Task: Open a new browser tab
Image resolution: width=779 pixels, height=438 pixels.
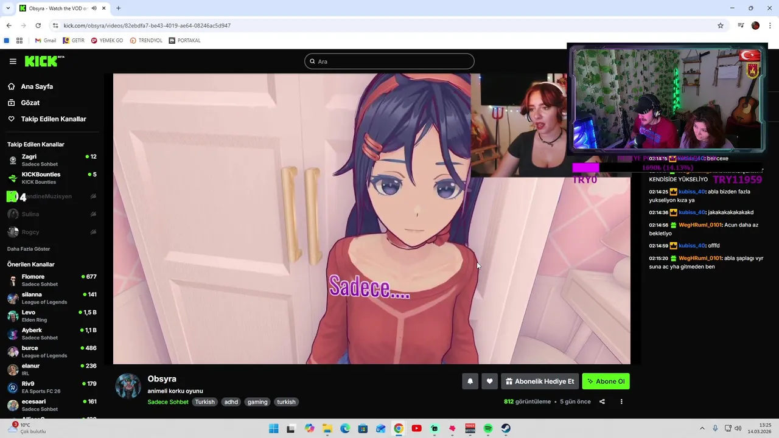Action: tap(118, 9)
